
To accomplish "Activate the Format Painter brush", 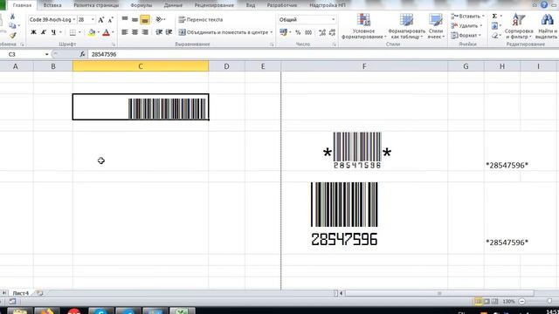I will click(x=12, y=35).
